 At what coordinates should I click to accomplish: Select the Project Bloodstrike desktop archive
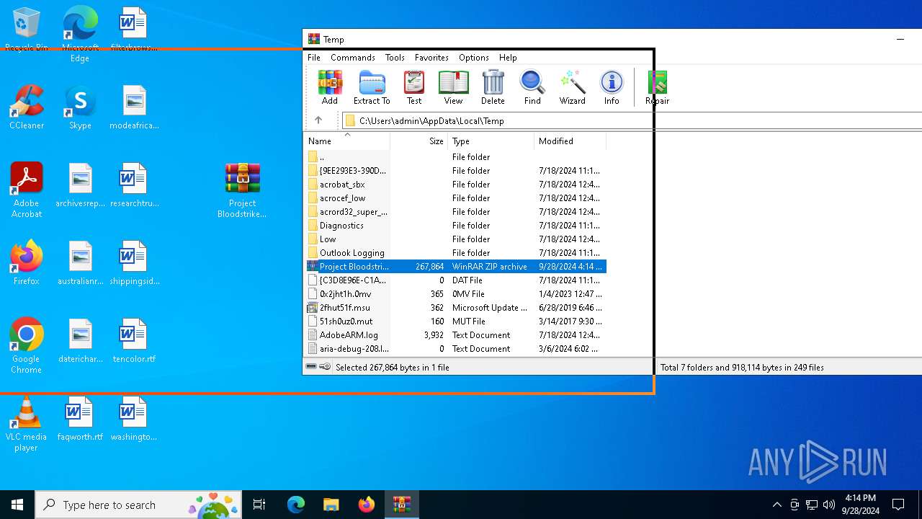pyautogui.click(x=243, y=190)
